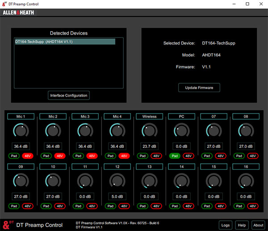Click the channel 12 gain knob
The height and width of the screenshot is (231, 268).
pos(117,181)
